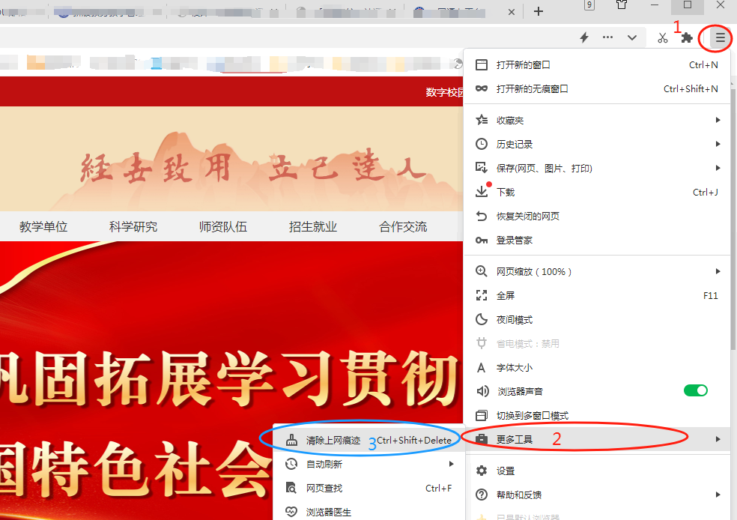Click the toolbar chevron dropdown arrow

click(632, 37)
